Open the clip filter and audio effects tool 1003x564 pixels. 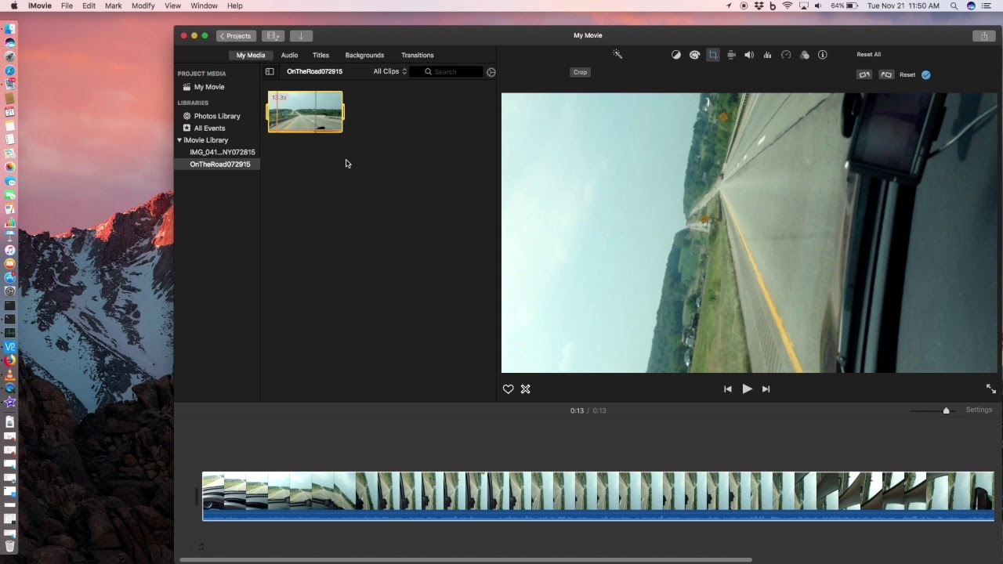805,55
